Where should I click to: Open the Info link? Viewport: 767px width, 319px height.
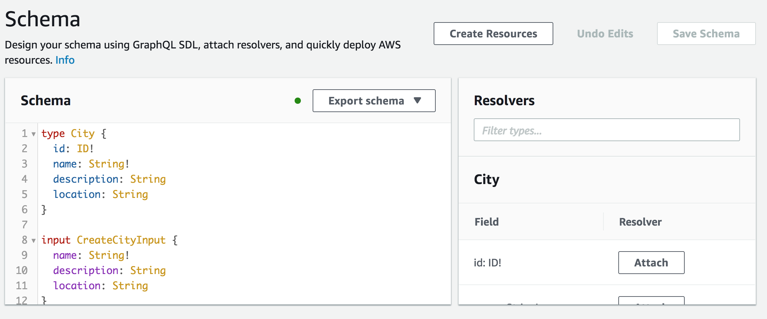65,60
